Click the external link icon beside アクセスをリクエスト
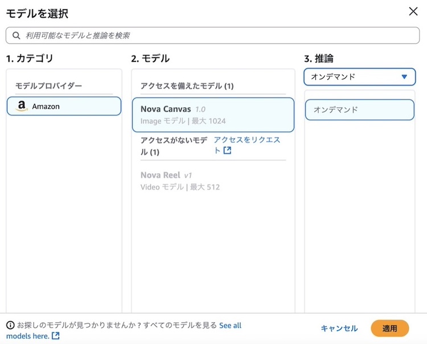This screenshot has width=427, height=344. coord(227,150)
